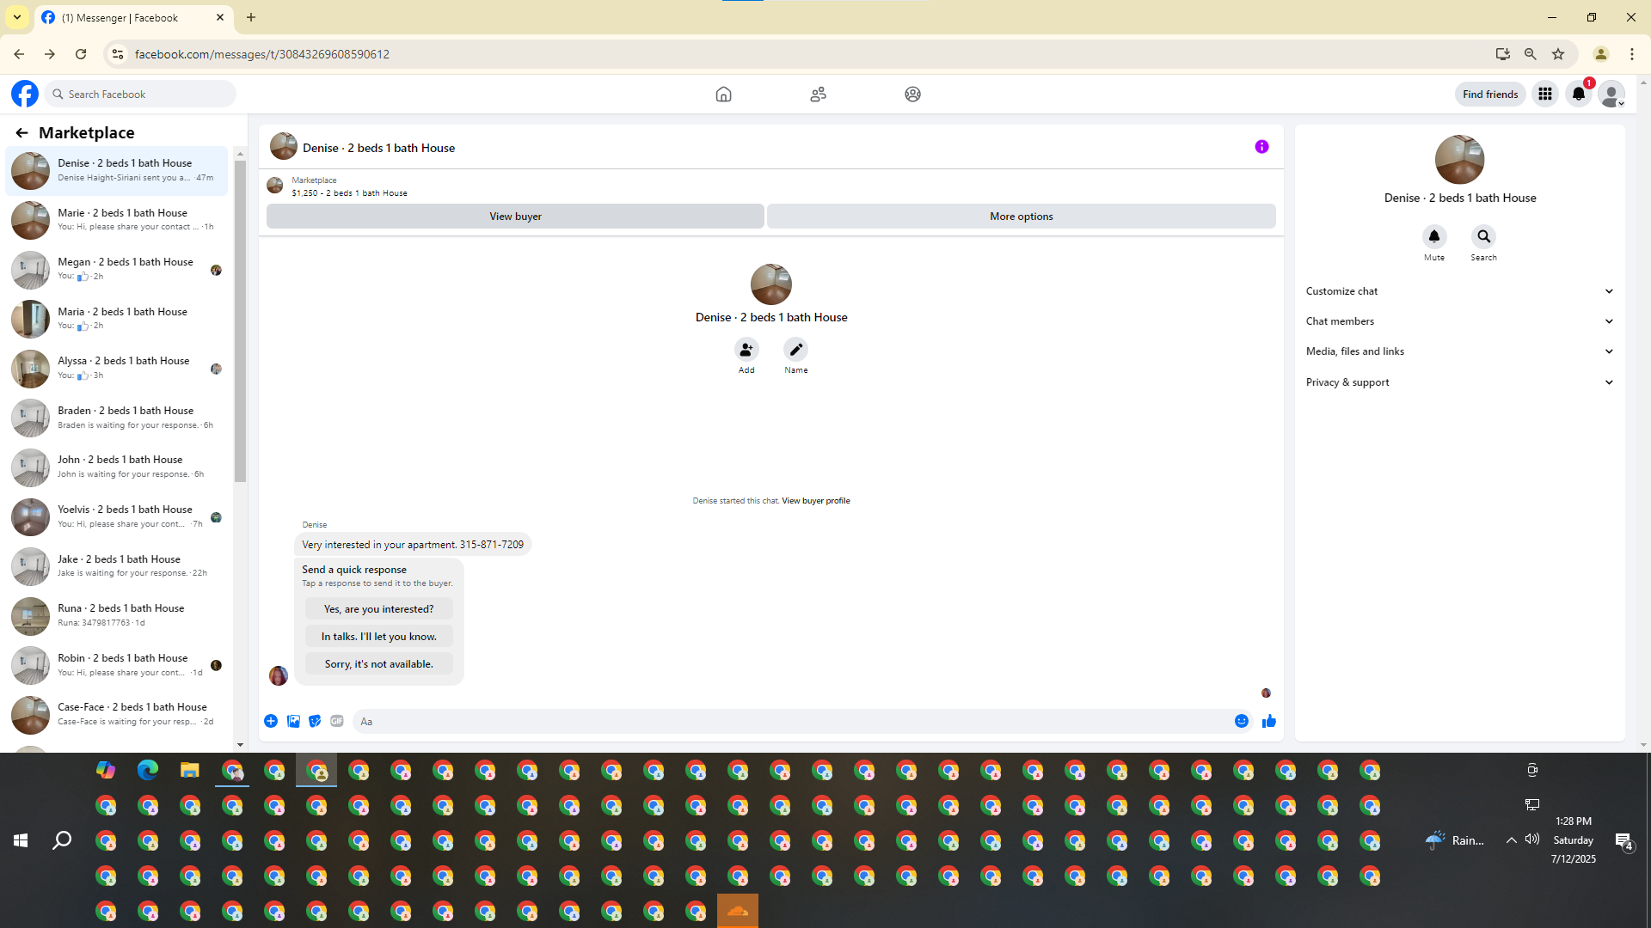Click the GIF chooser icon
1651x928 pixels.
[337, 721]
